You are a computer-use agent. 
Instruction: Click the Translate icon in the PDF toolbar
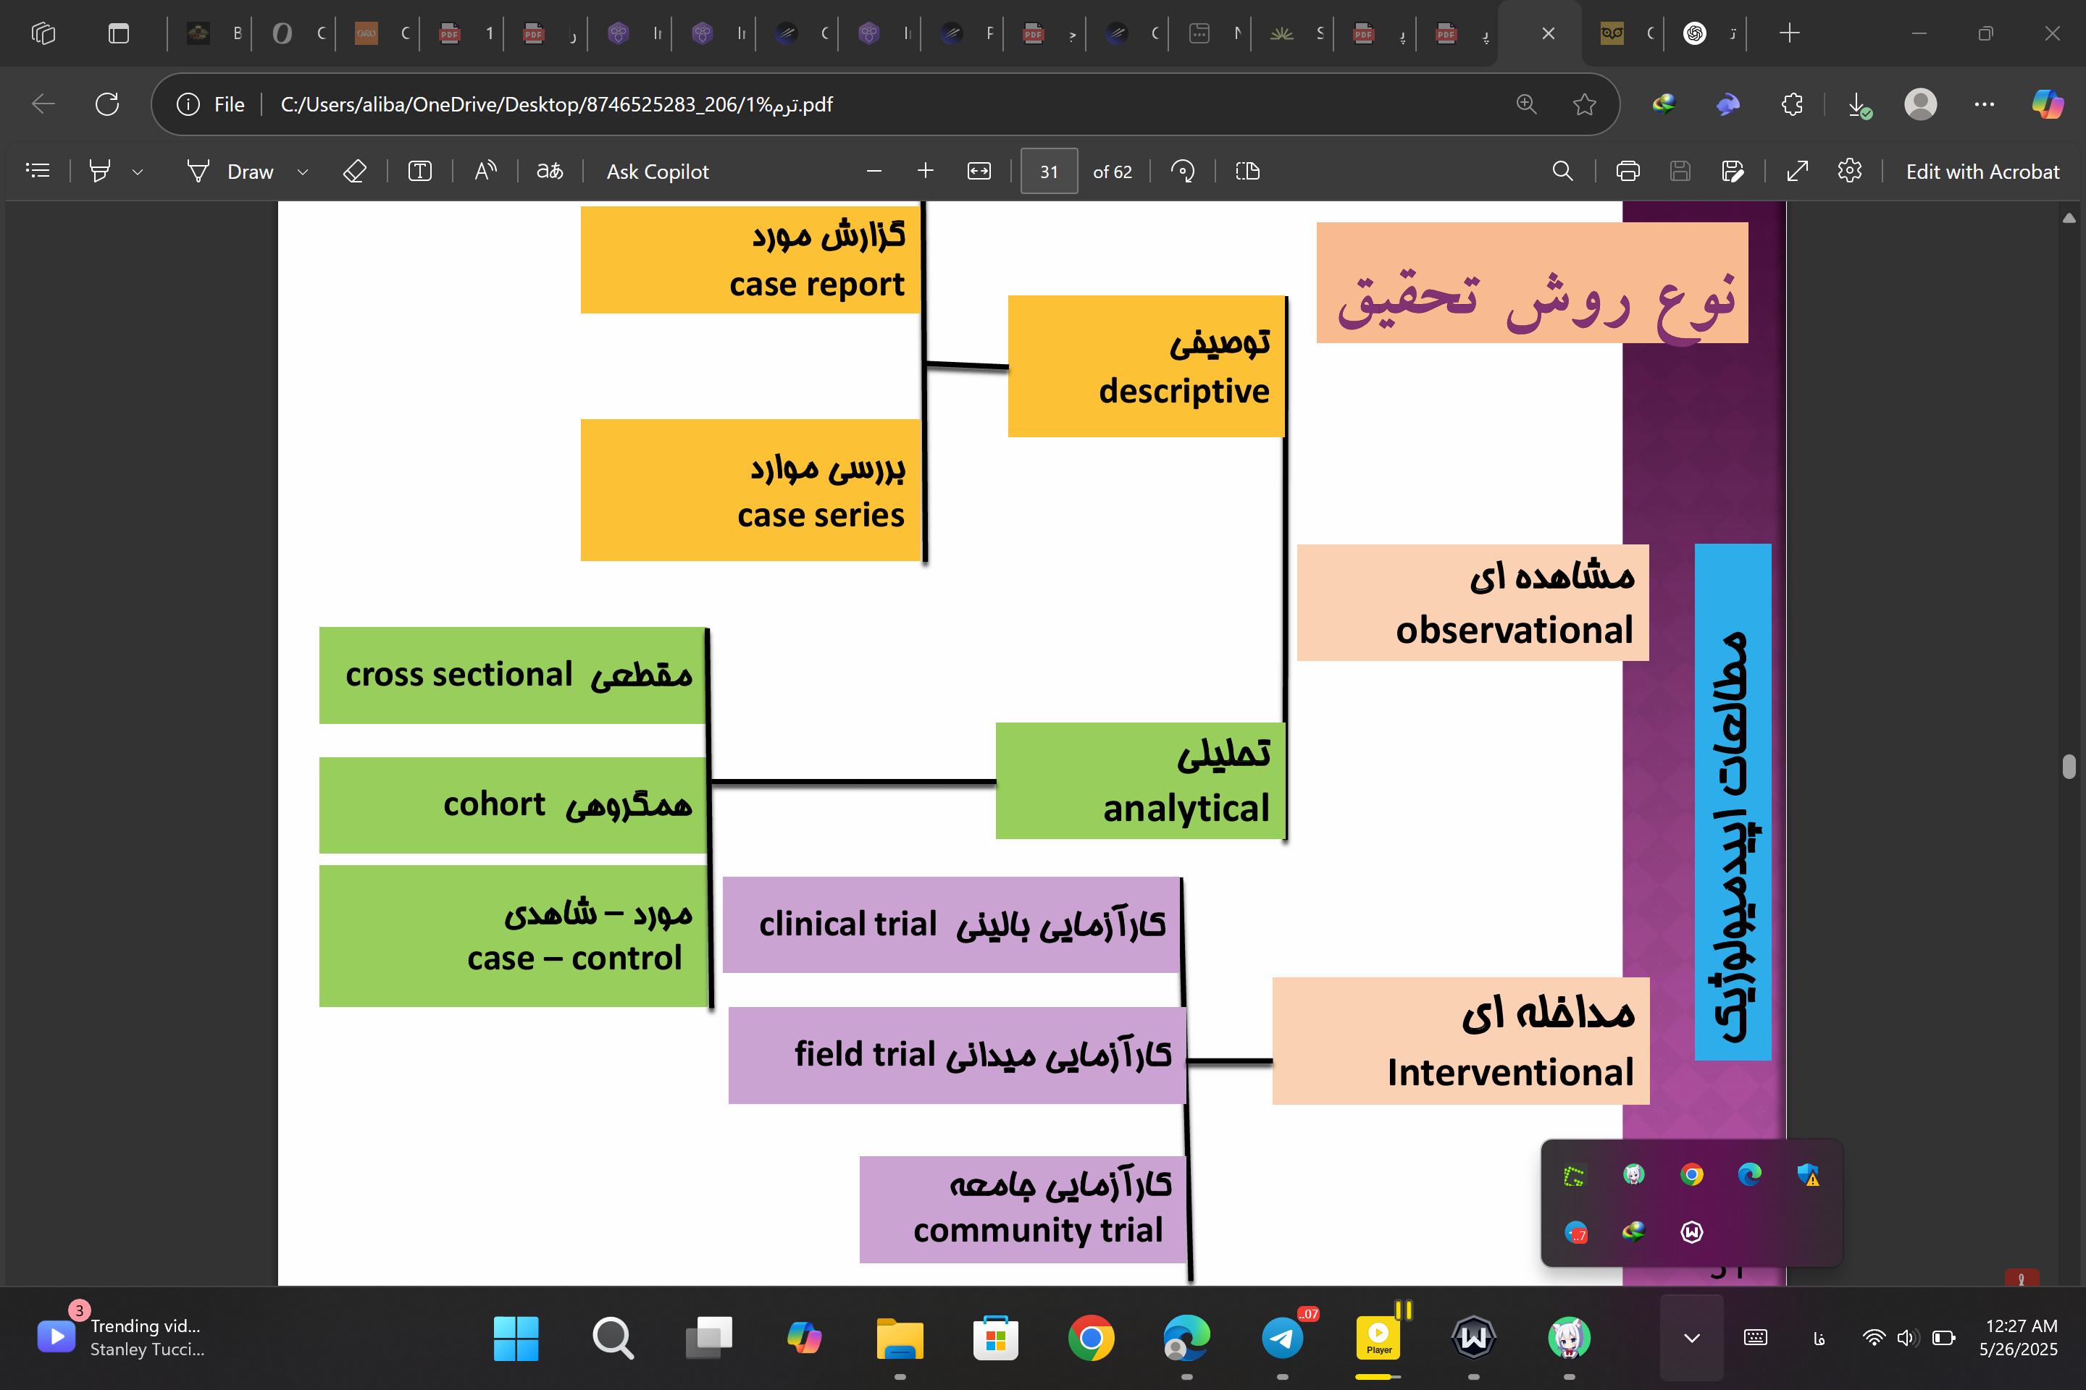[549, 171]
